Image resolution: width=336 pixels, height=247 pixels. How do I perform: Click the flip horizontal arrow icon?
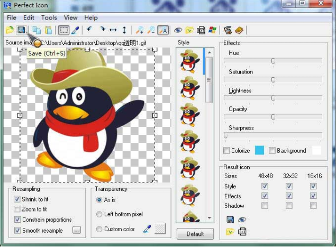pyautogui.click(x=113, y=30)
